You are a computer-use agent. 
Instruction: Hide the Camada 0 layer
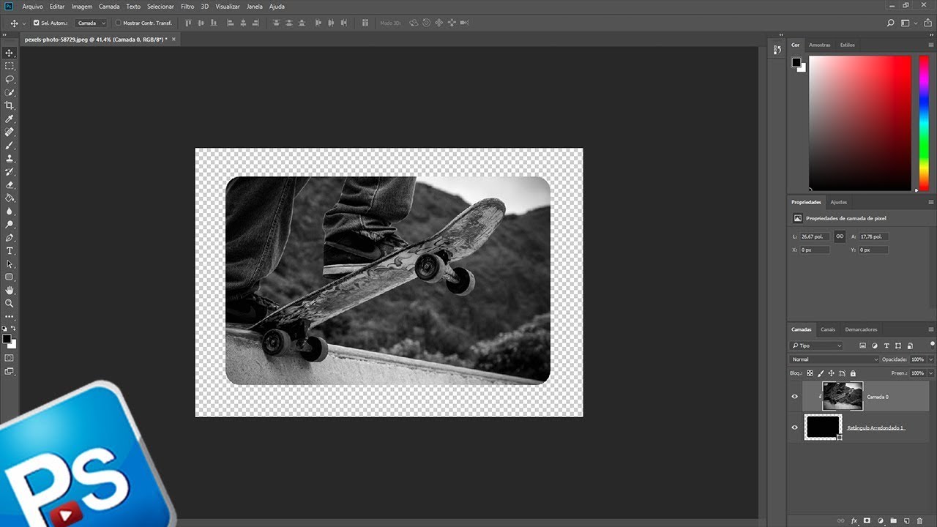795,397
